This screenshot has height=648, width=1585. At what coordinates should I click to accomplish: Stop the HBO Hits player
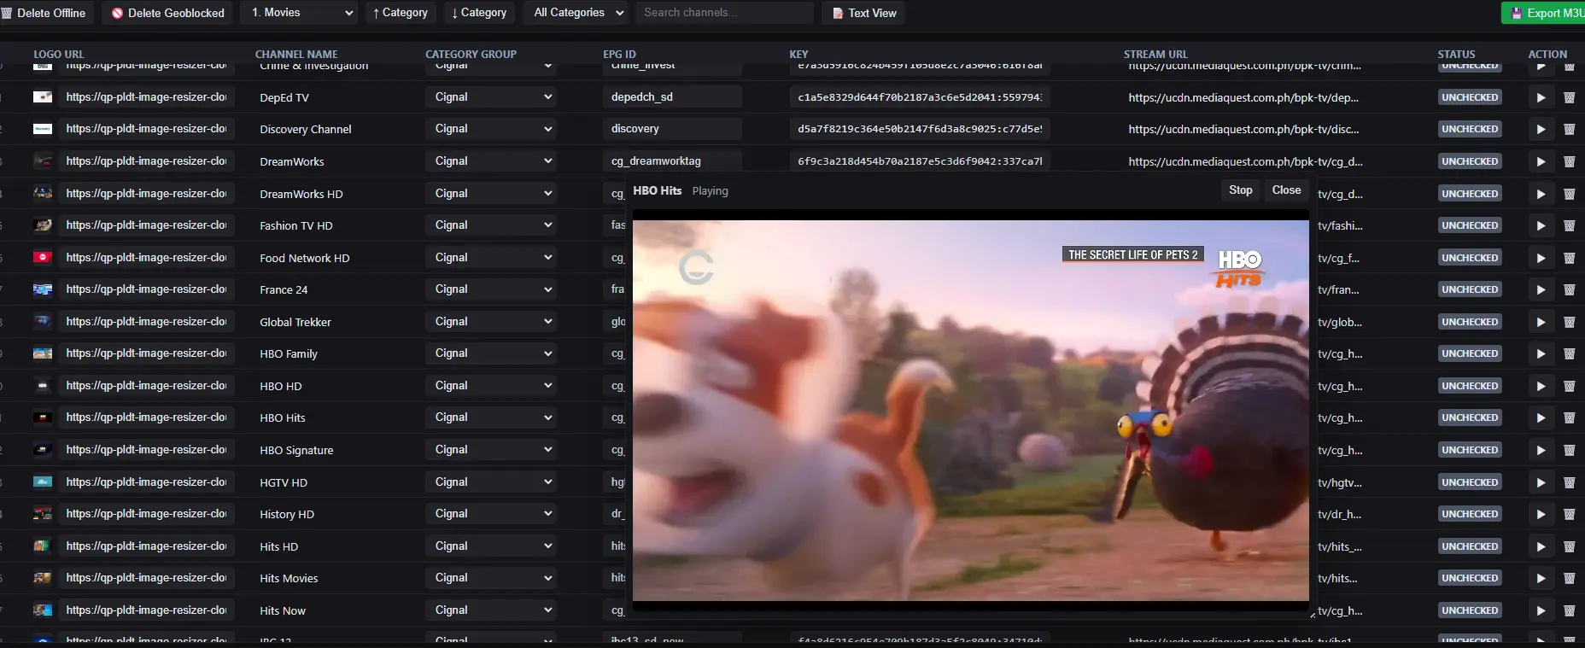pyautogui.click(x=1241, y=190)
